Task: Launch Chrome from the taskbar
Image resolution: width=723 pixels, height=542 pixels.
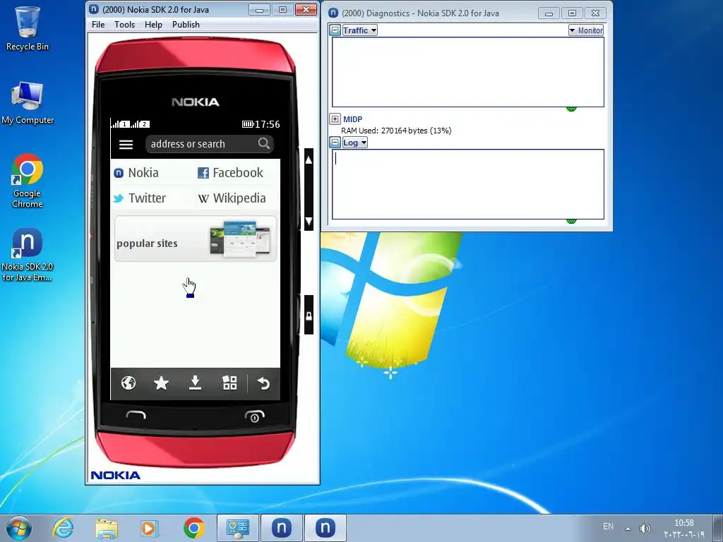Action: point(193,528)
